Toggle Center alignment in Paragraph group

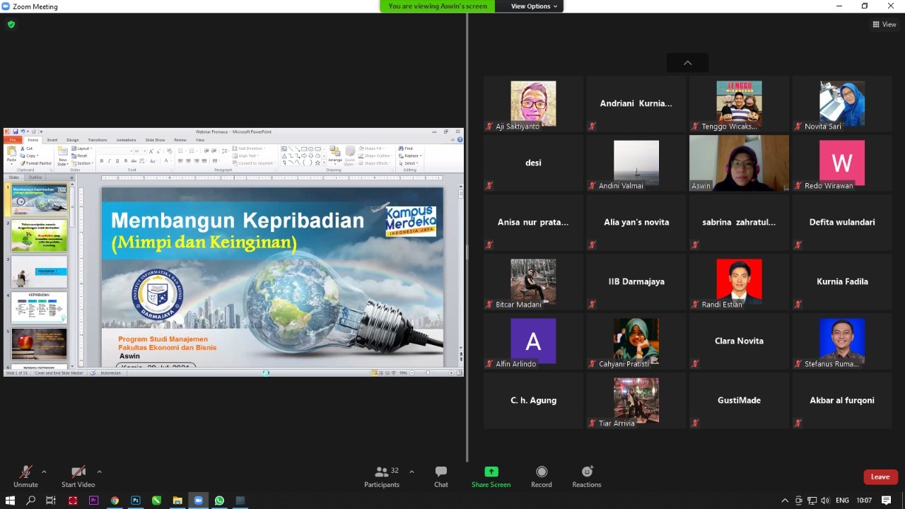(x=187, y=161)
